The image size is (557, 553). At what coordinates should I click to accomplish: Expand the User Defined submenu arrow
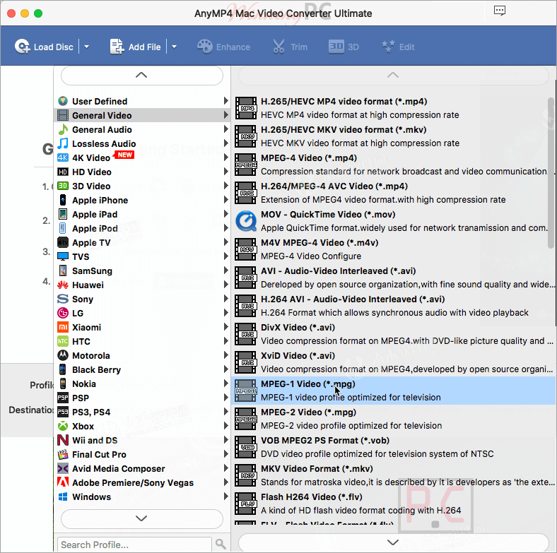pos(225,101)
